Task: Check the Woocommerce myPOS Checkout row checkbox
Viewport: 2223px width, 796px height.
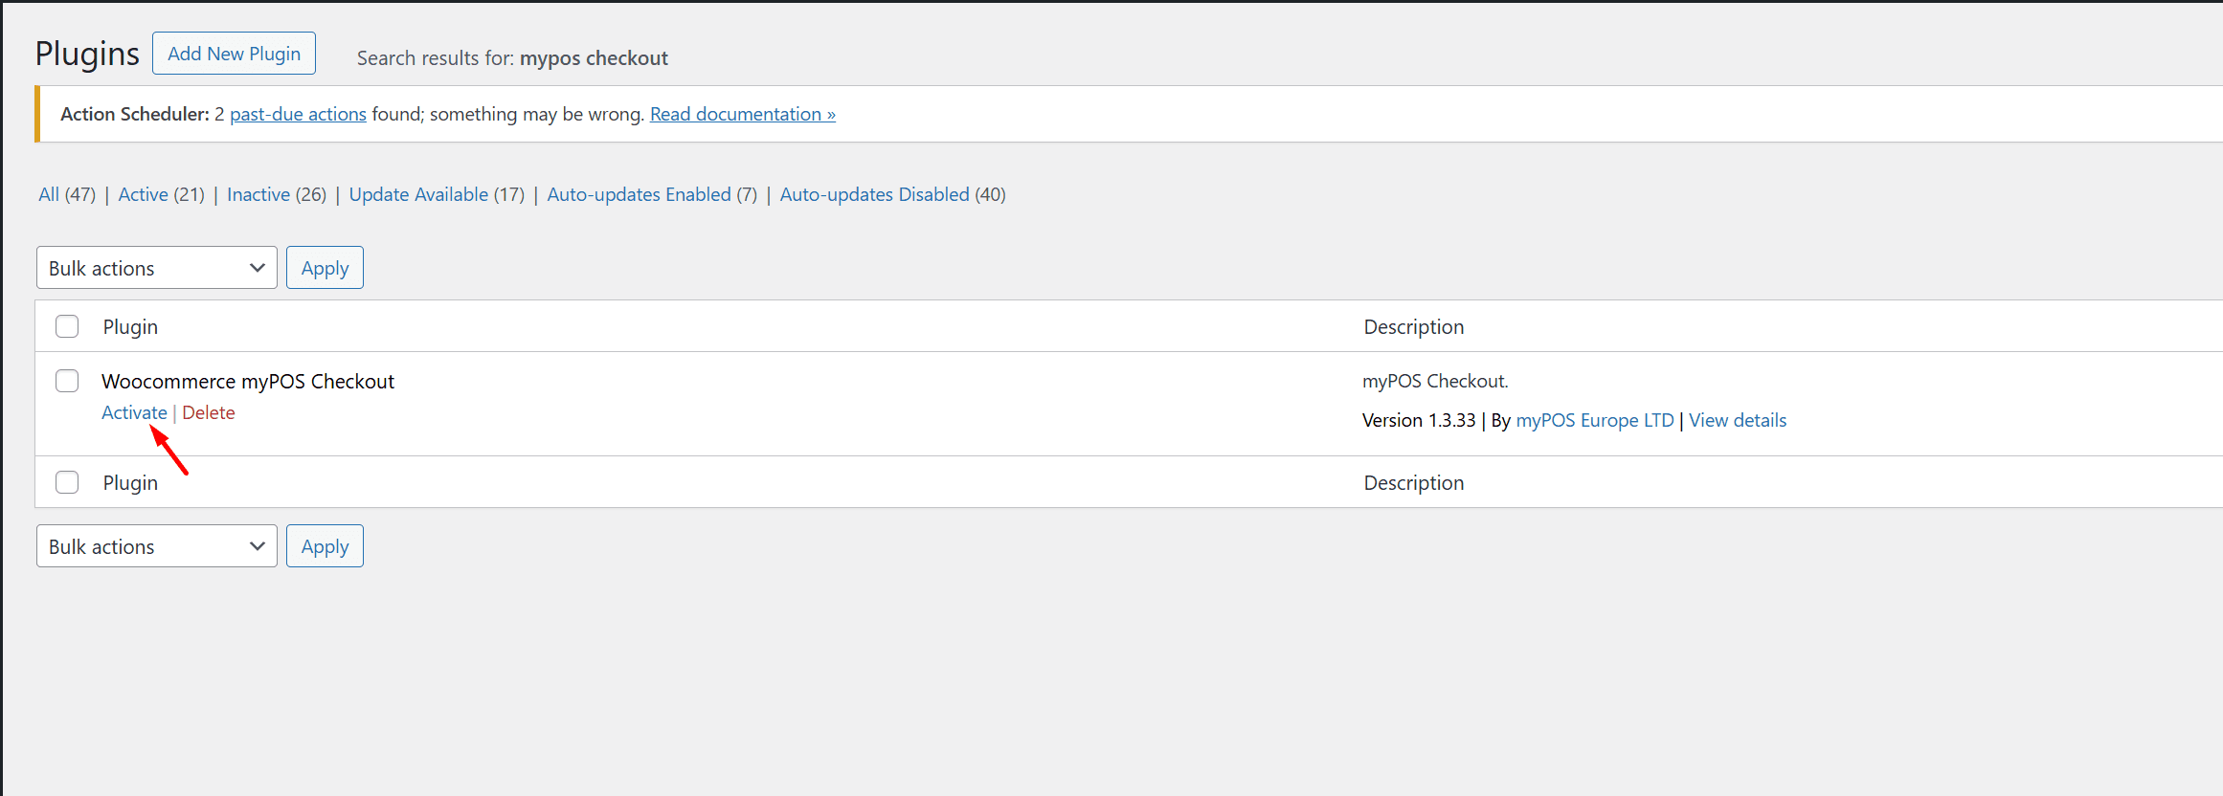Action: (67, 381)
